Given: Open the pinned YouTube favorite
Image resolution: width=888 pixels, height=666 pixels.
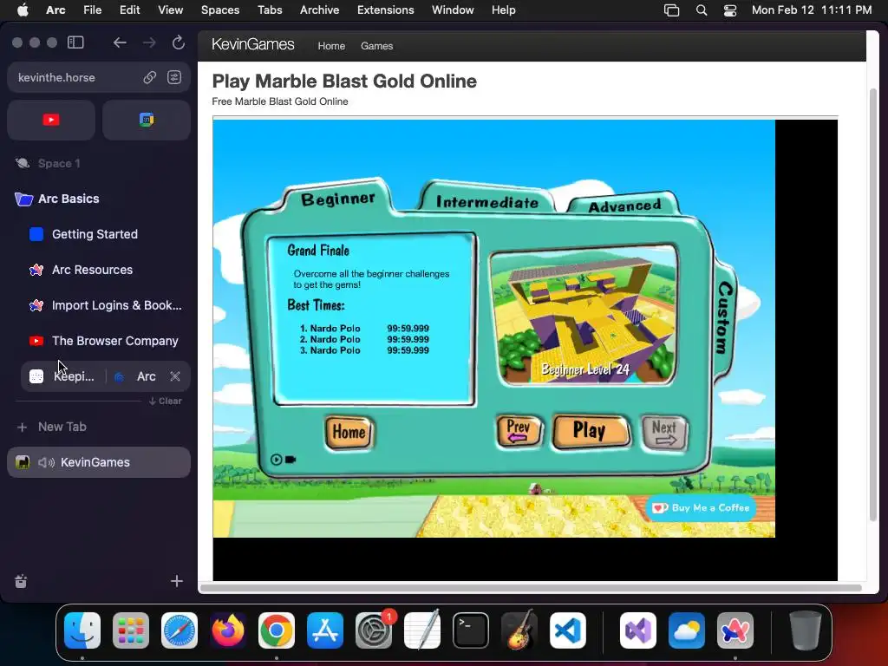Looking at the screenshot, I should pos(51,120).
